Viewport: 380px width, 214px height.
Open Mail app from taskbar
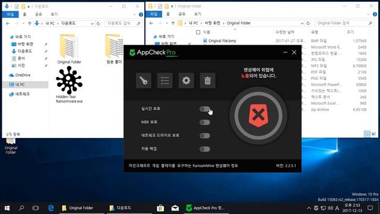(x=175, y=208)
